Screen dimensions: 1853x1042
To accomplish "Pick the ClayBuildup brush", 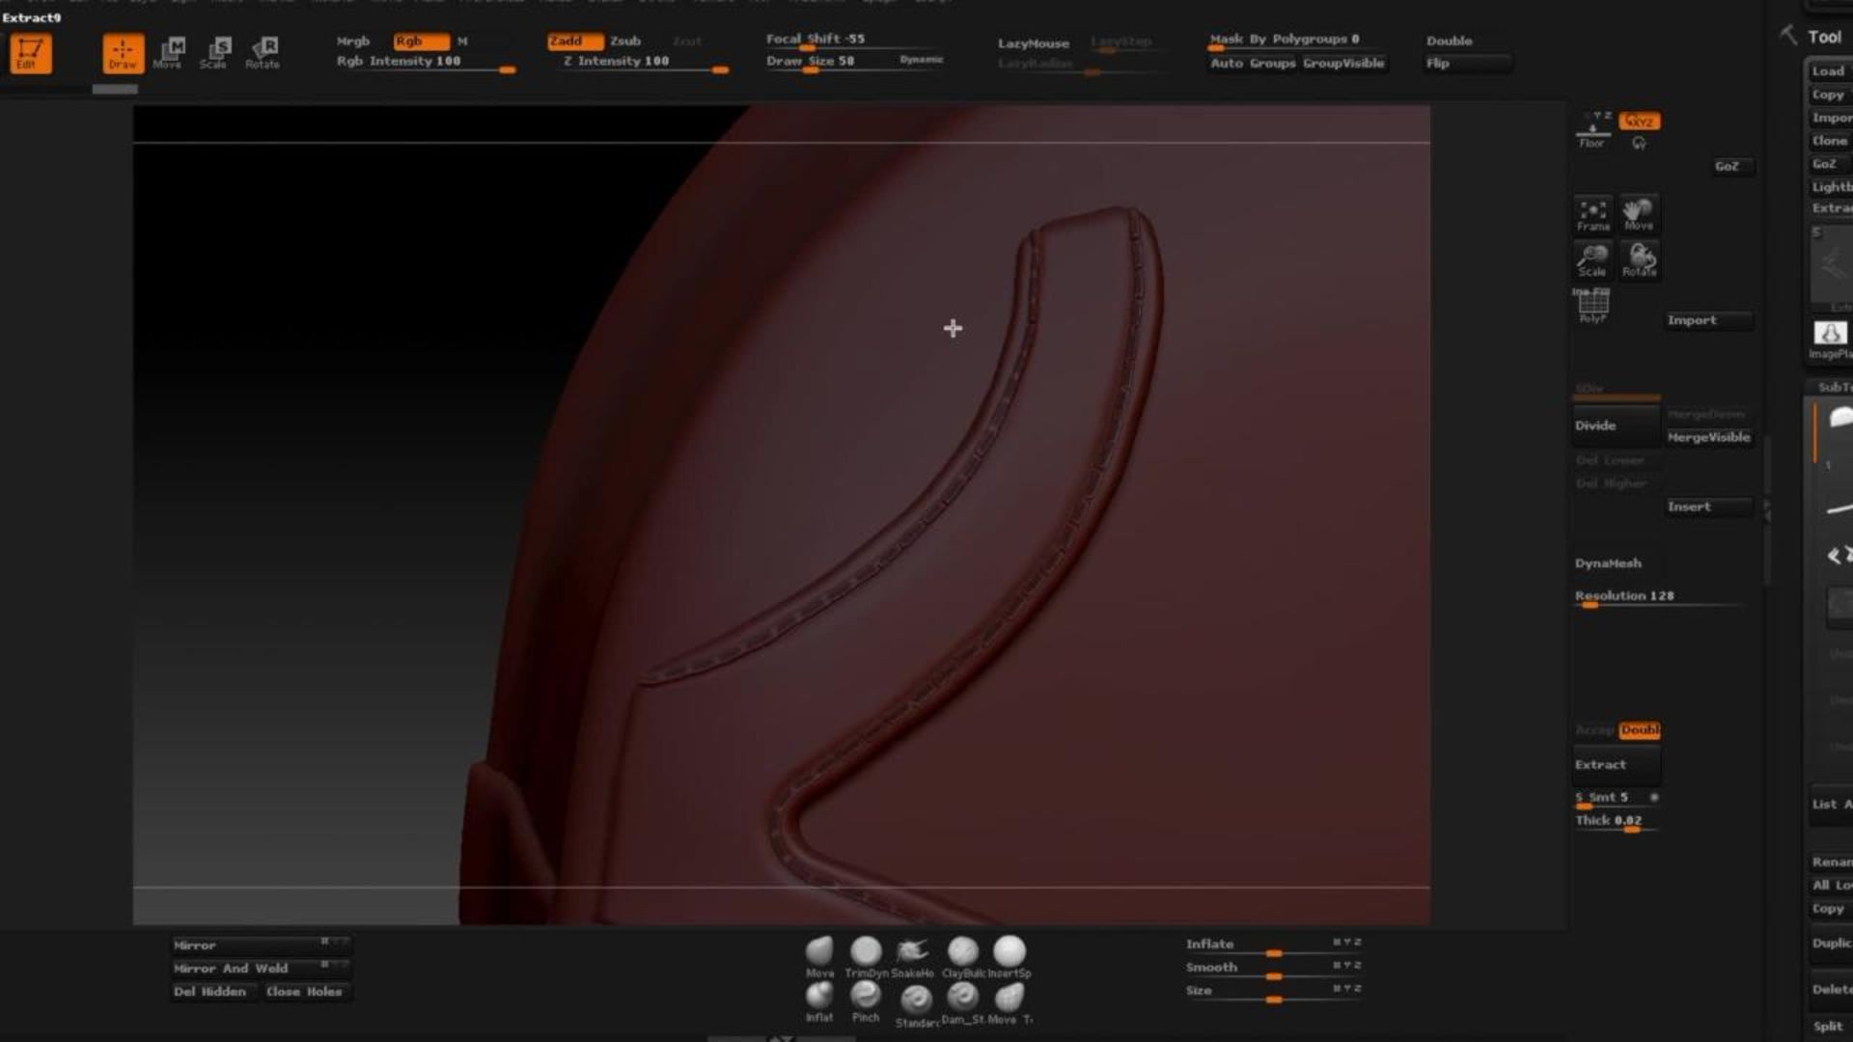I will click(962, 952).
